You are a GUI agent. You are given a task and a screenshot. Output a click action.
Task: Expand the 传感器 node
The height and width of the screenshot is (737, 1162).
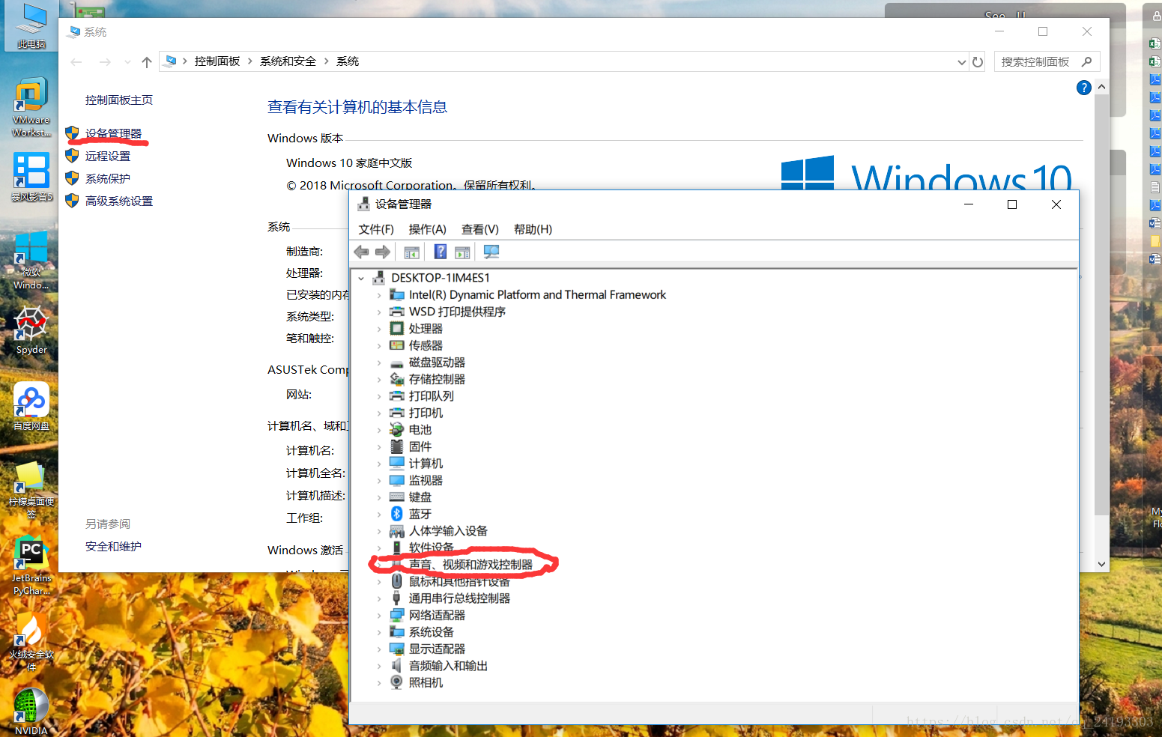coord(379,345)
